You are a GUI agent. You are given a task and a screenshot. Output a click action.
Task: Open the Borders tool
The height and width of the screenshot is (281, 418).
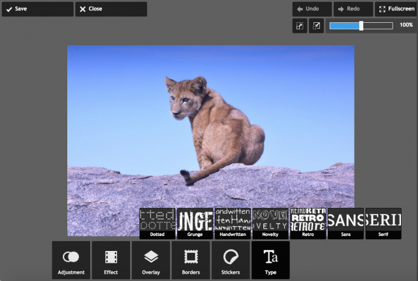191,260
